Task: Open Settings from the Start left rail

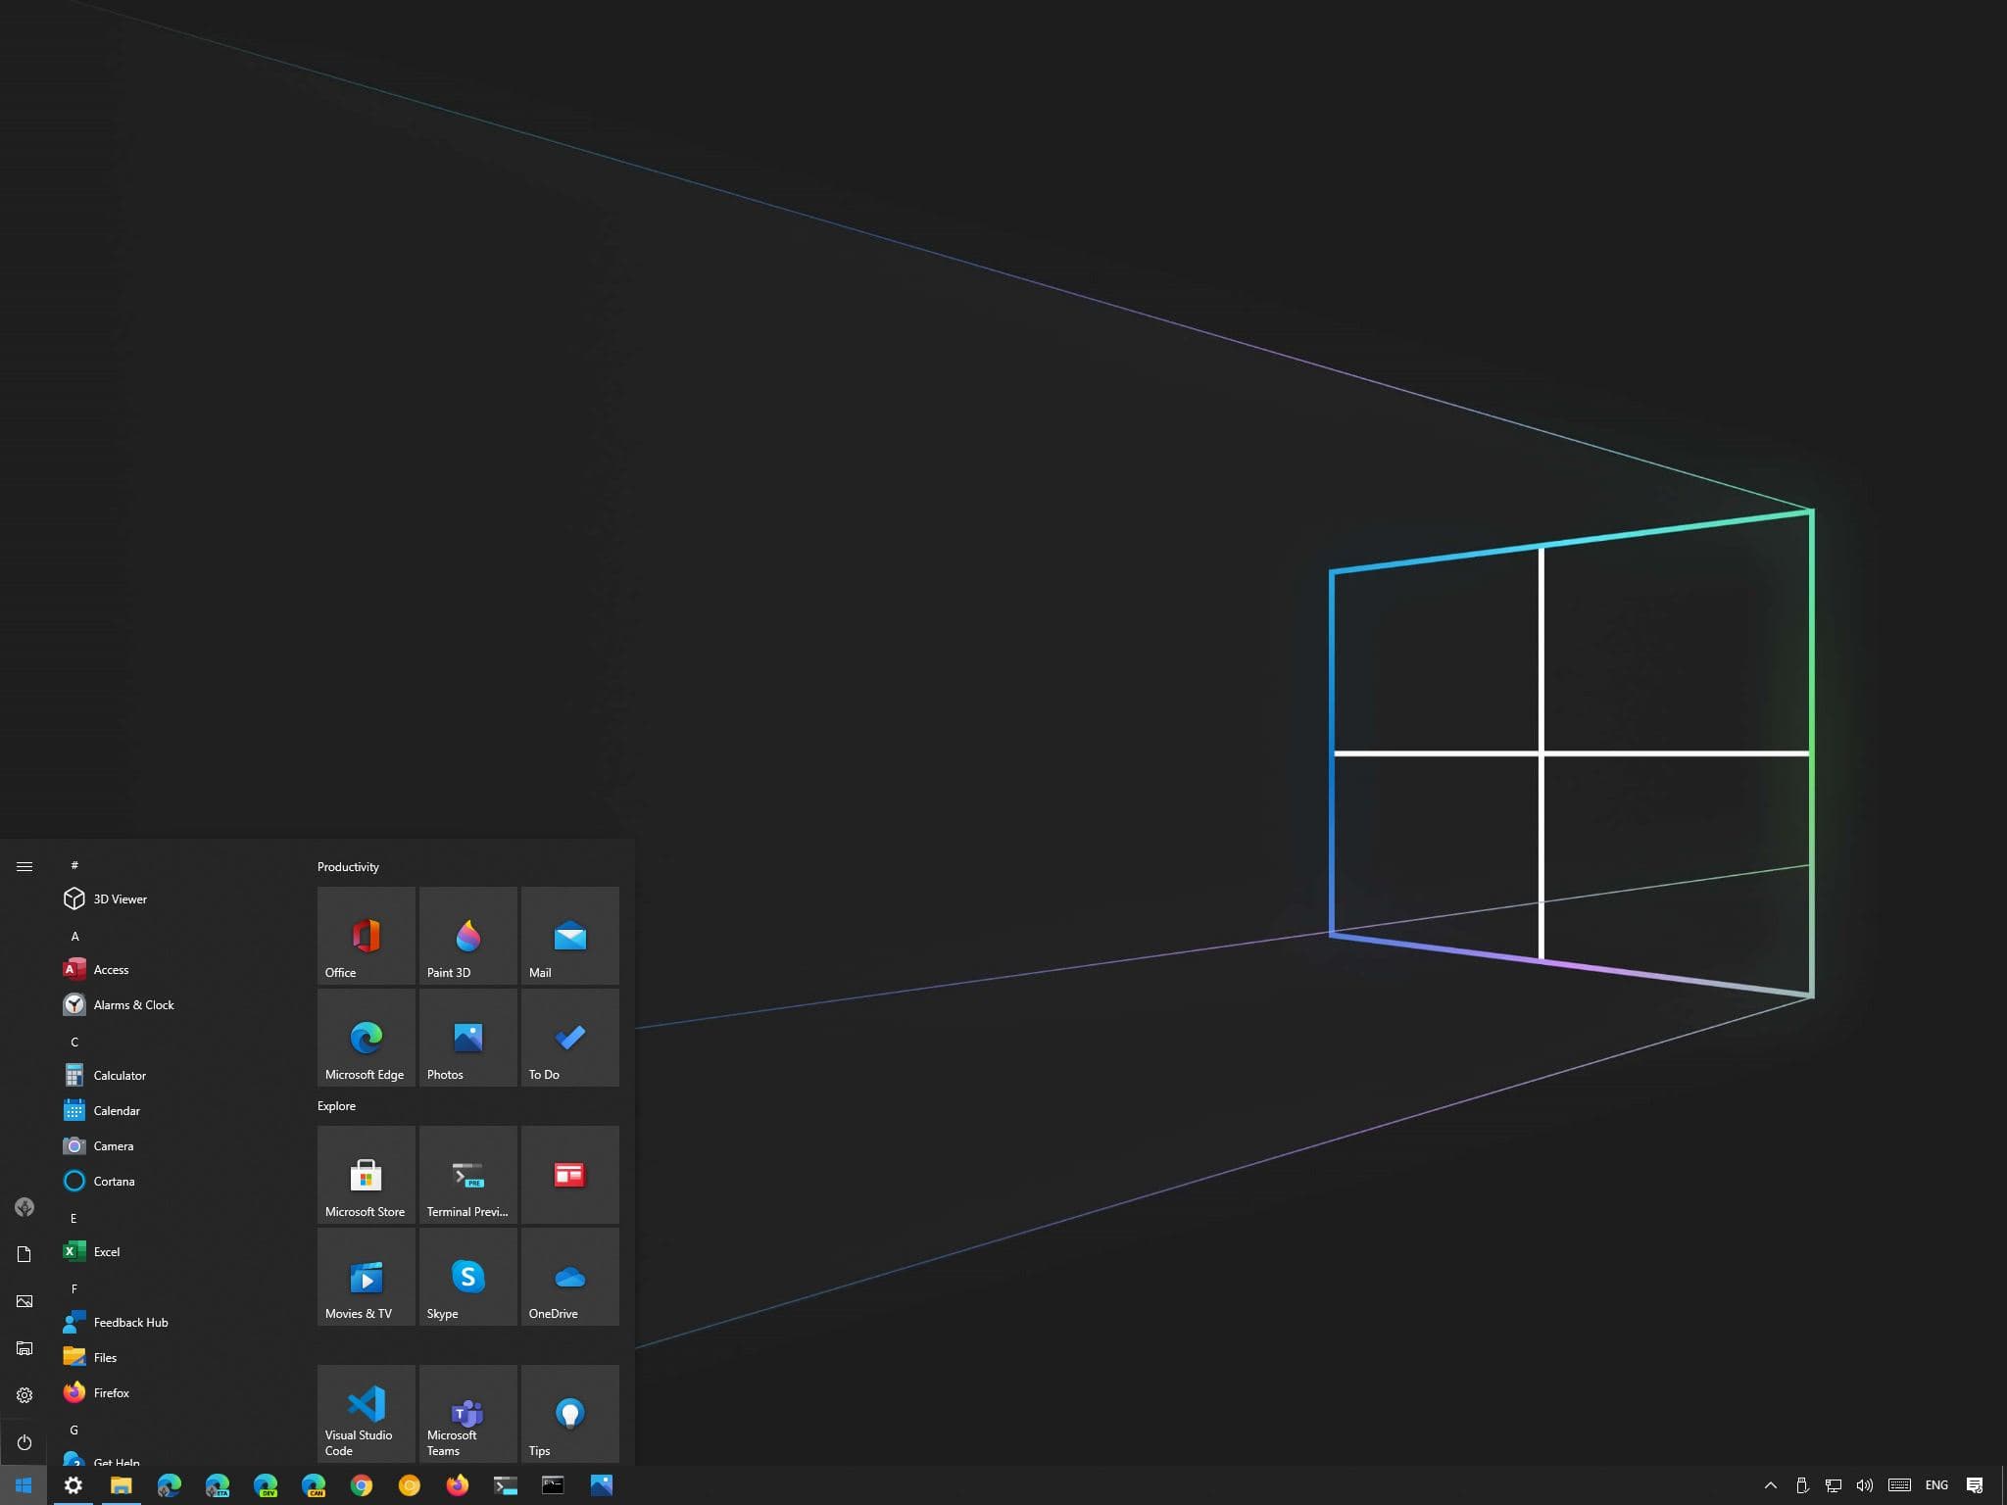Action: coord(24,1395)
